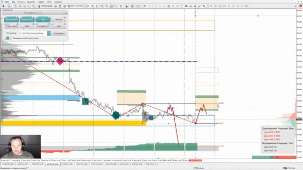Viewport: 303px width, 170px height.
Task: Open a new chart with the toolbar icon
Action: [x=3, y=6]
